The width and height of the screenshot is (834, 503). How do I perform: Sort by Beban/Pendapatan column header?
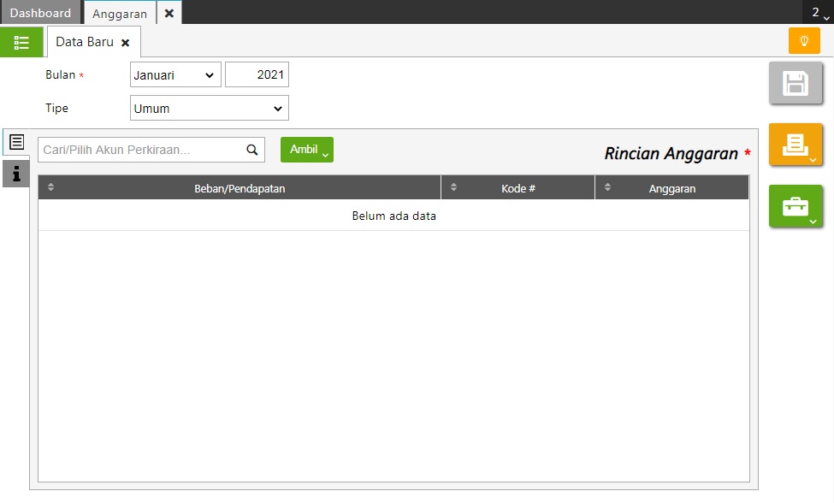(x=240, y=188)
